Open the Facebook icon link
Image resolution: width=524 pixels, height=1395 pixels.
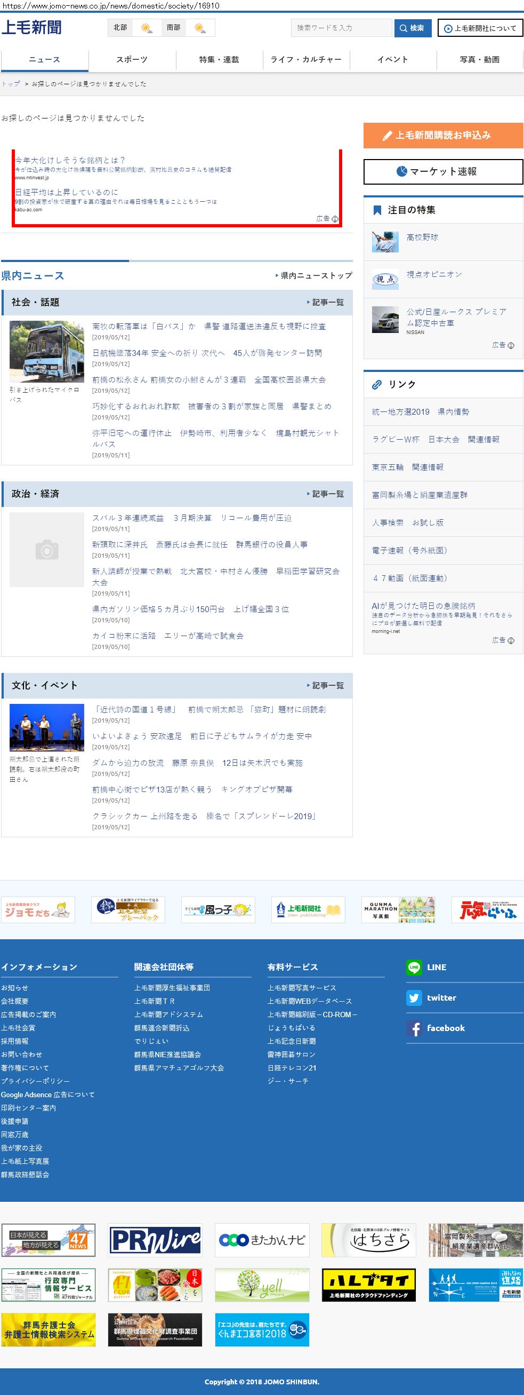tap(414, 1028)
